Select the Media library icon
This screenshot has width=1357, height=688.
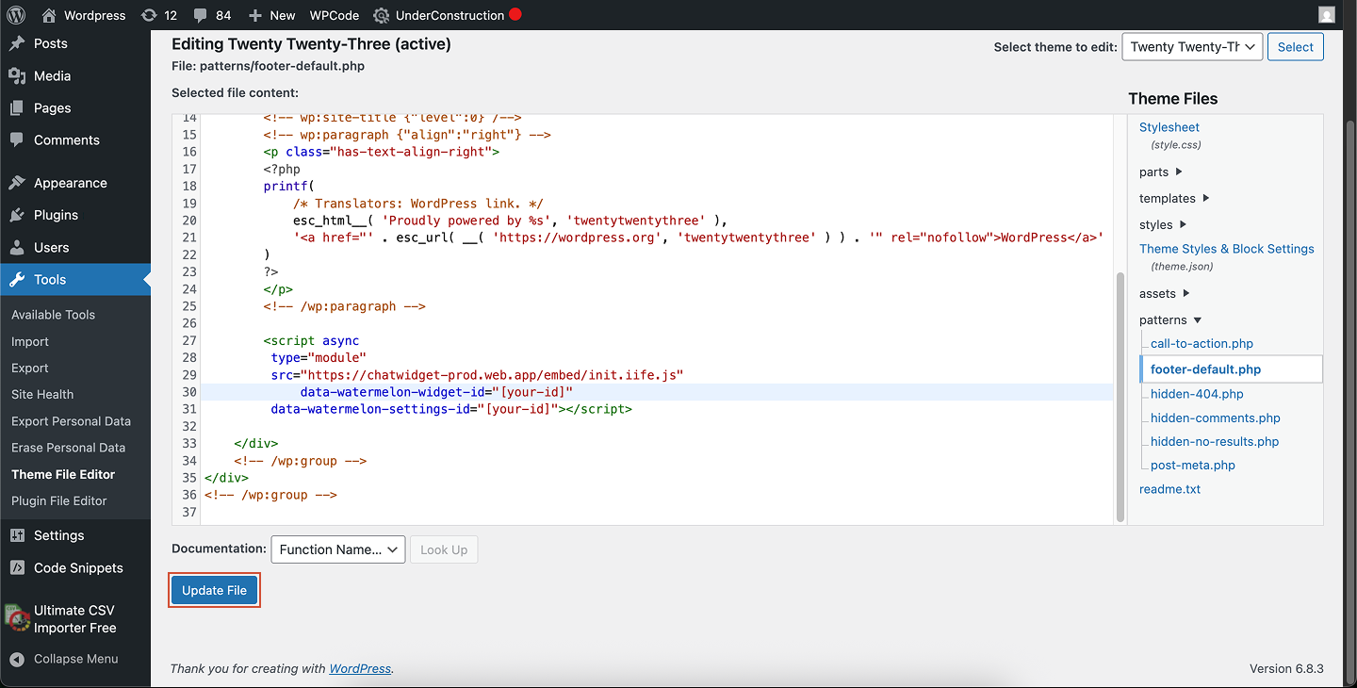point(17,75)
